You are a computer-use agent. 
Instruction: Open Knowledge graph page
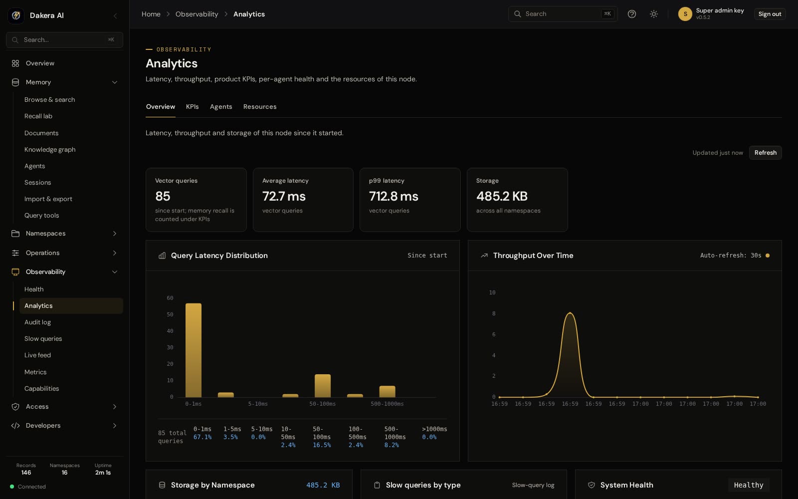[x=71, y=150]
